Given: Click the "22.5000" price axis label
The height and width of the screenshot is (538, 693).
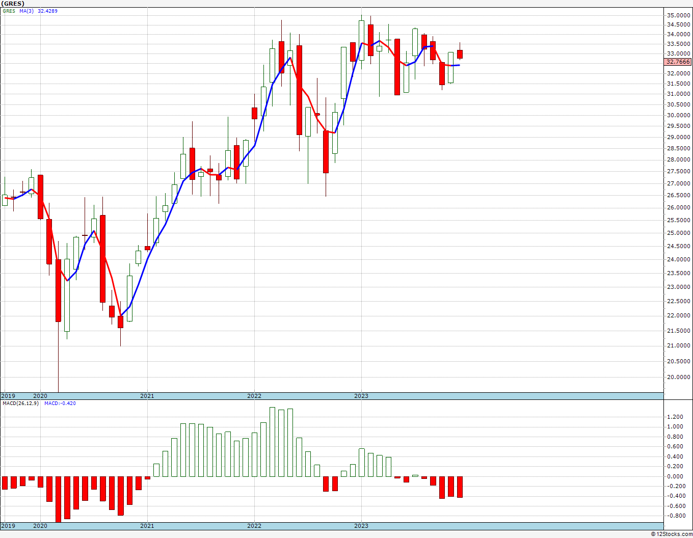Looking at the screenshot, I should point(679,302).
